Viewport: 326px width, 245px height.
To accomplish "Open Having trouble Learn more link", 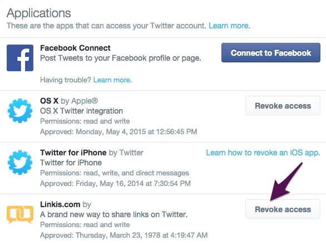I will [112, 80].
